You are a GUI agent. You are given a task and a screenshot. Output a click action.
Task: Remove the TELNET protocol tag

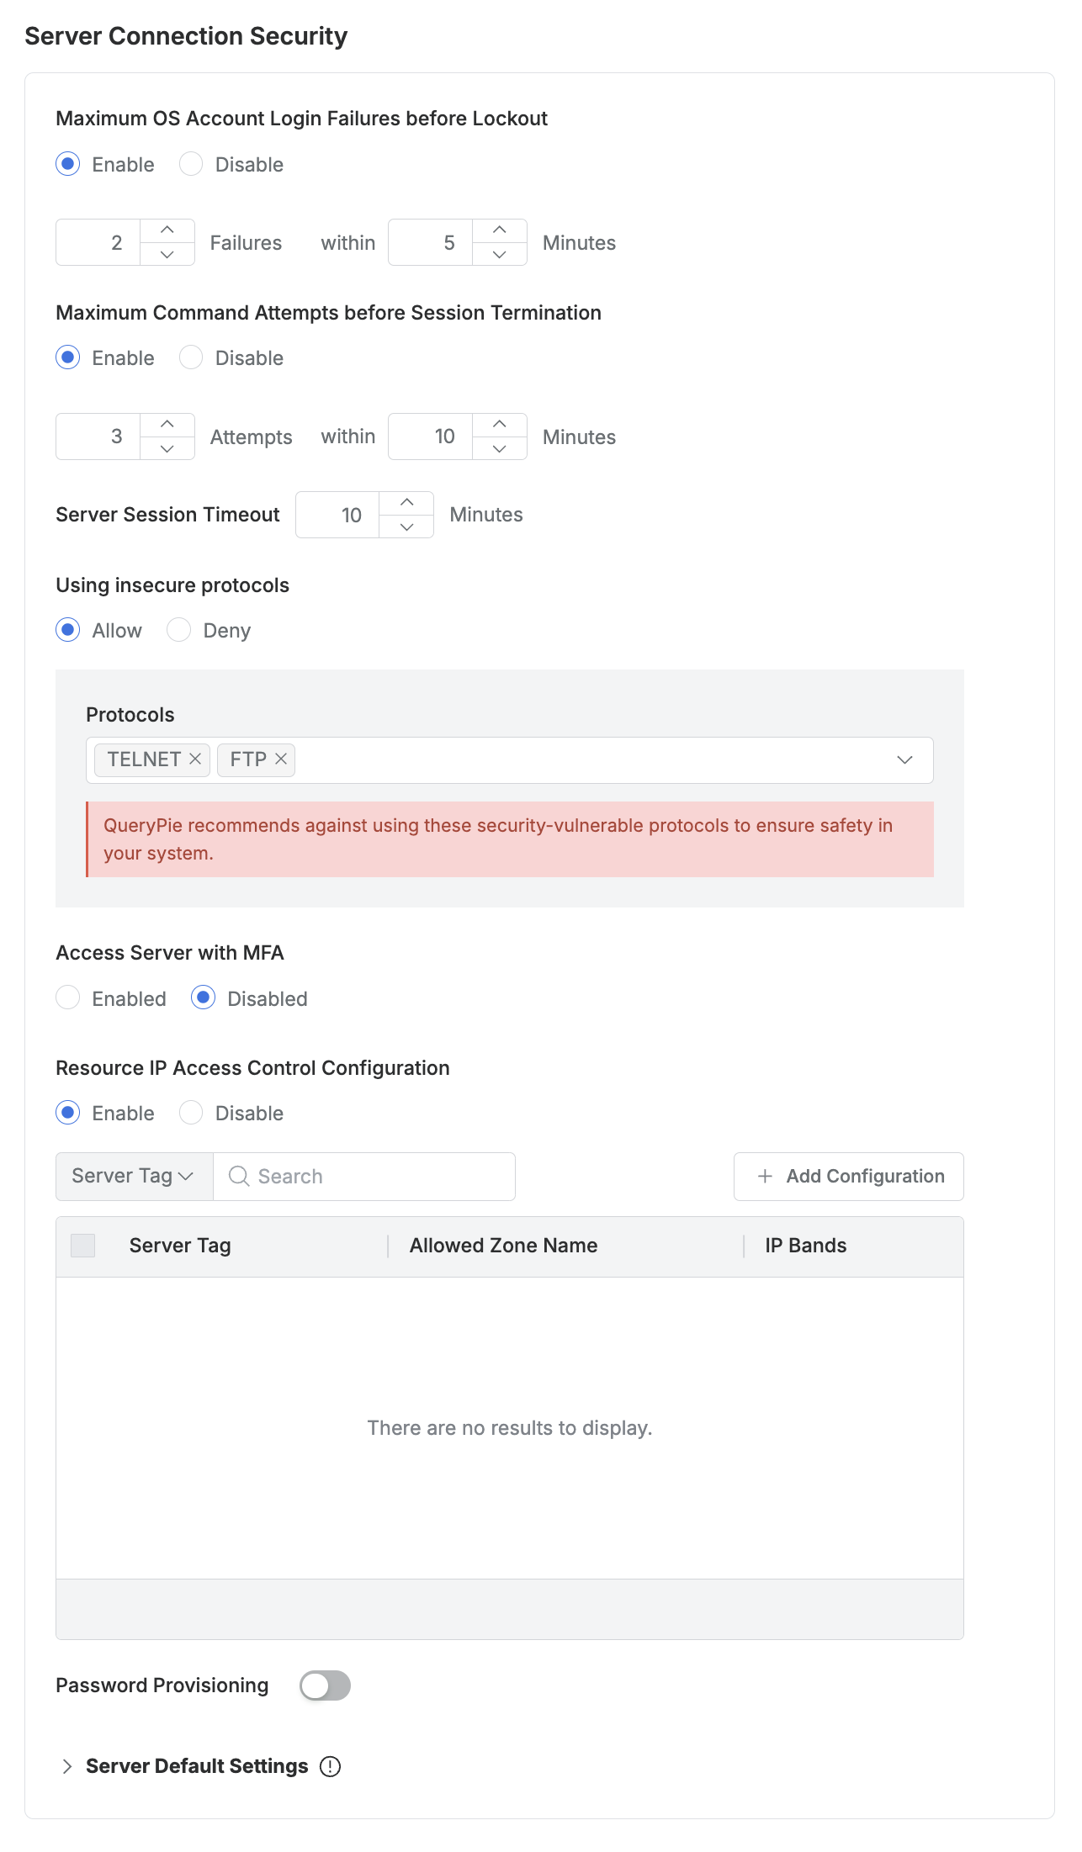point(195,759)
